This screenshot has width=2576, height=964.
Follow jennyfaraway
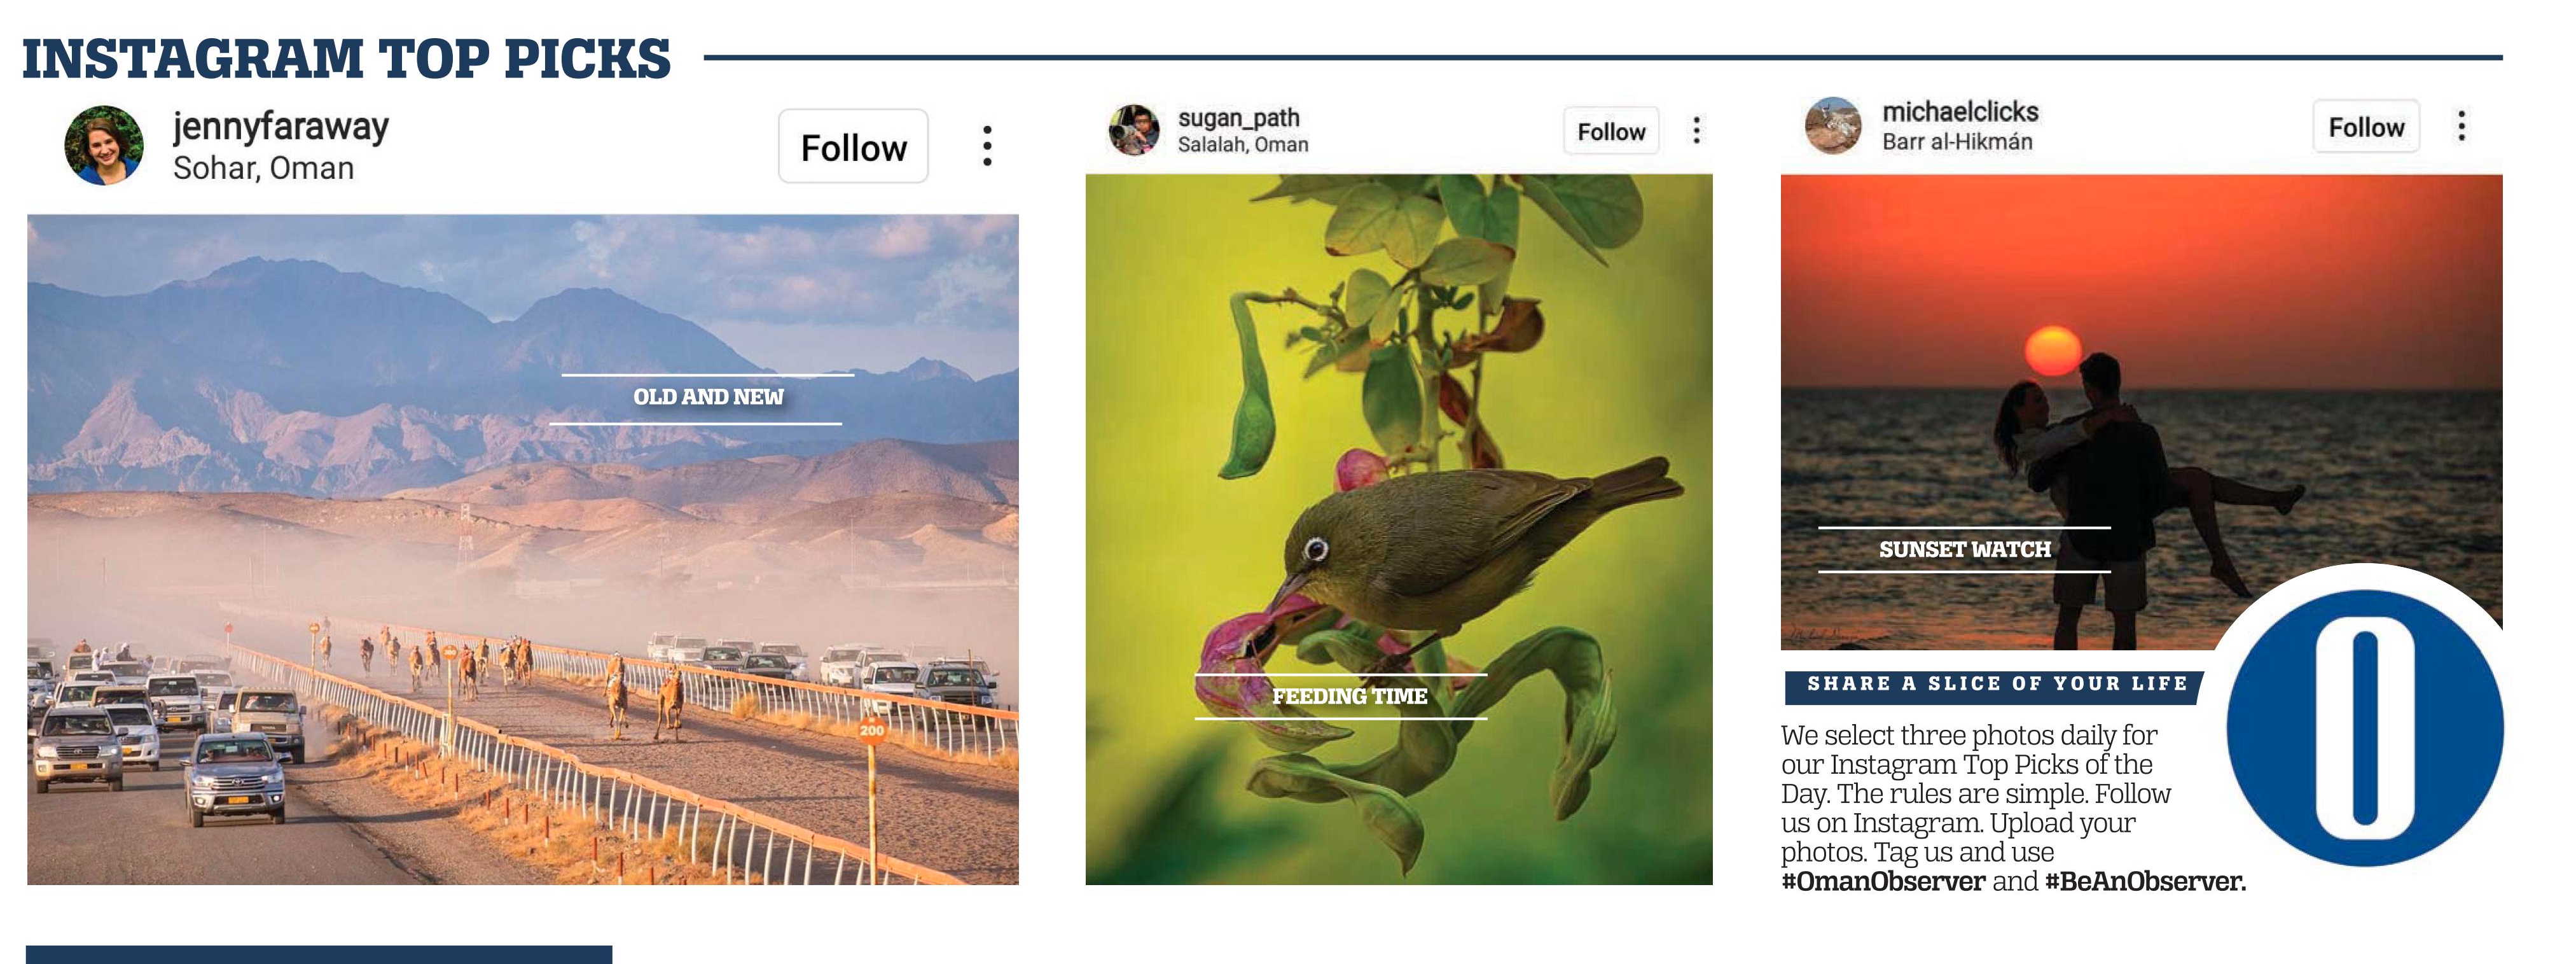click(x=853, y=147)
